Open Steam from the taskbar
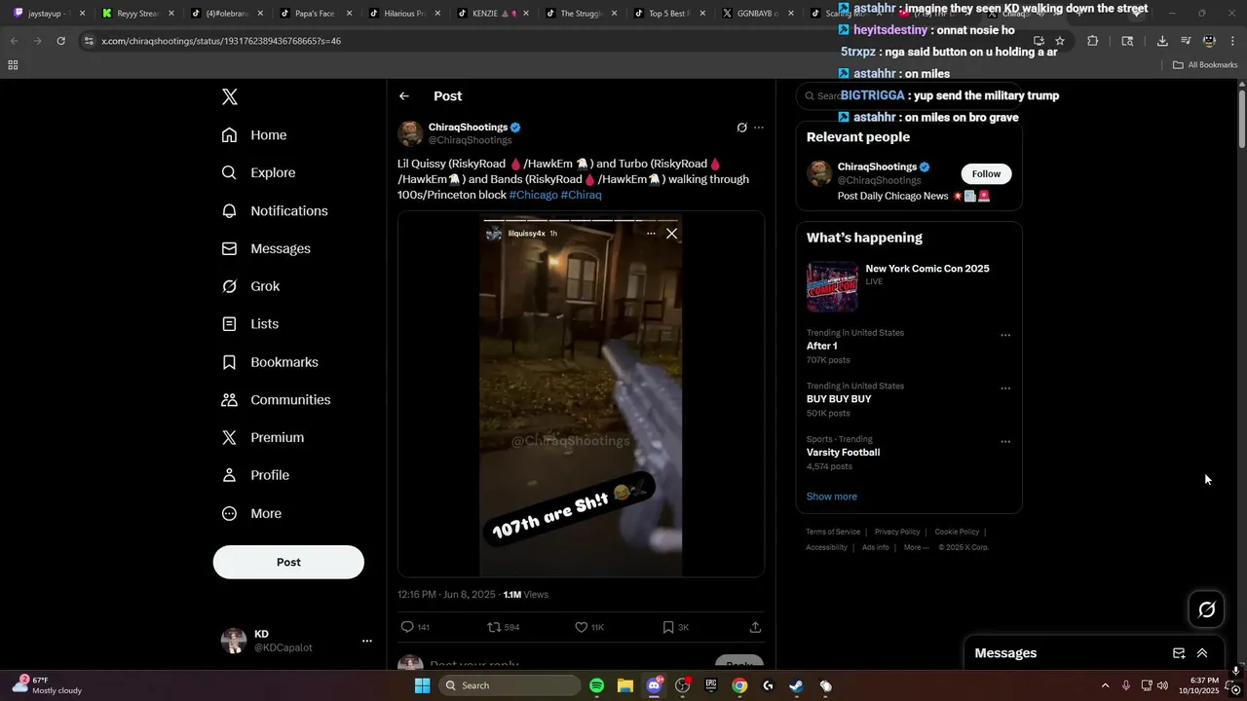The height and width of the screenshot is (701, 1247). (796, 685)
